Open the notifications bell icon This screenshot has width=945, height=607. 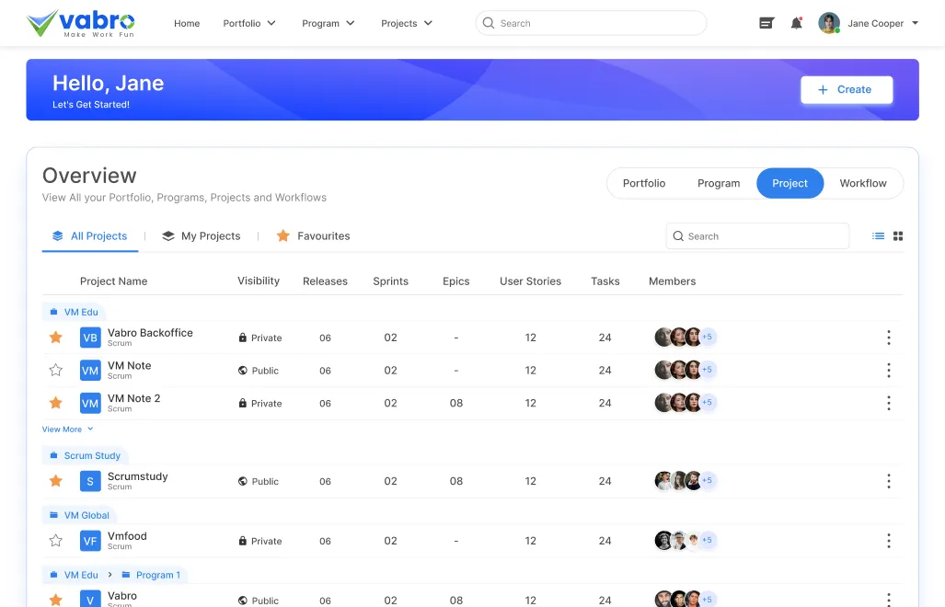tap(796, 24)
